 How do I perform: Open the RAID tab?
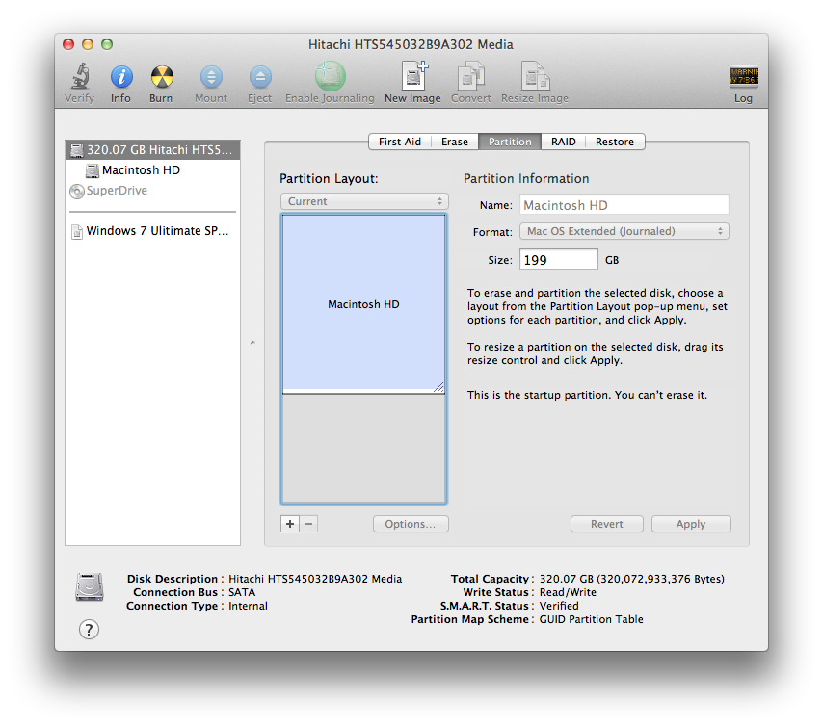[x=563, y=142]
